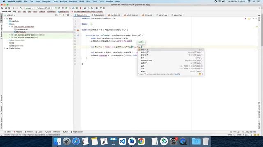The height and width of the screenshot is (147, 263).
Task: Open the Problems tool window
Action: (18, 132)
